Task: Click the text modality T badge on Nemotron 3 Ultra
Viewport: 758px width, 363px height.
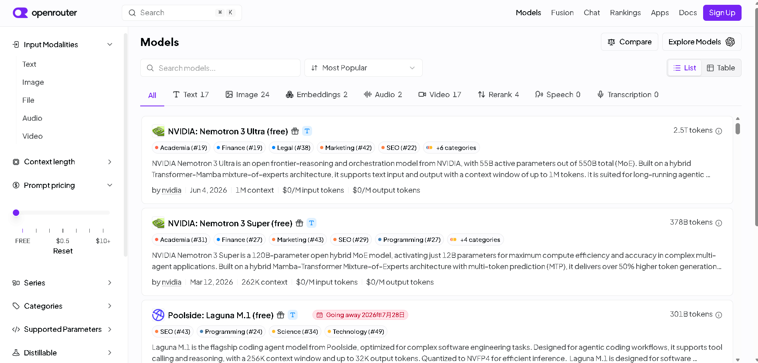Action: [307, 131]
